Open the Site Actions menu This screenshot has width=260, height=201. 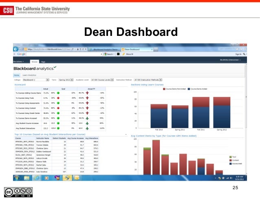19,62
